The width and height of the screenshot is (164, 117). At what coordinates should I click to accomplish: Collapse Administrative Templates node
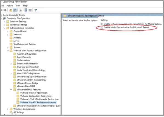4,28
